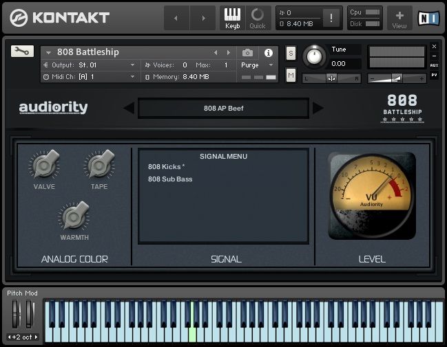Open the Purge dropdown menu
This screenshot has height=347, width=447.
(257, 65)
